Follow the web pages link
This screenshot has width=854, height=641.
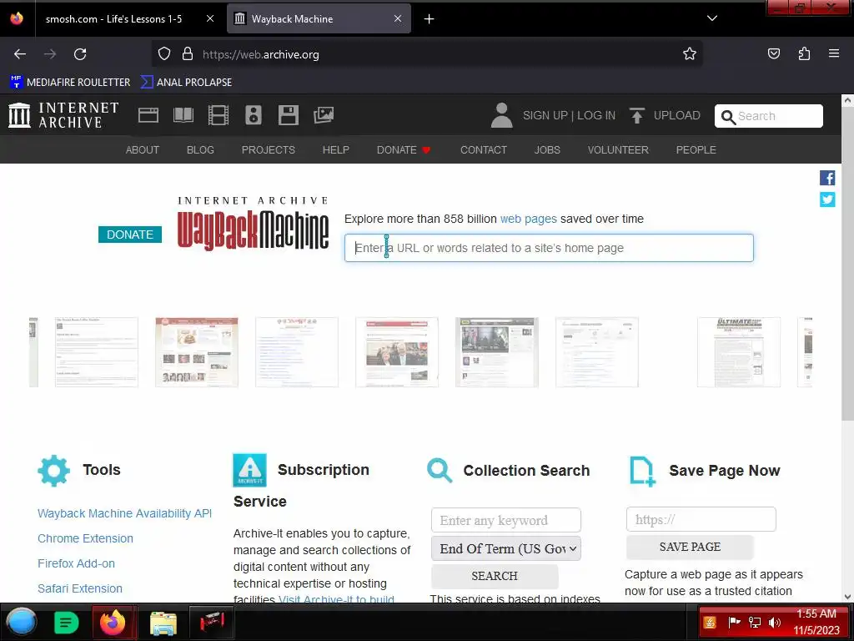pyautogui.click(x=528, y=220)
